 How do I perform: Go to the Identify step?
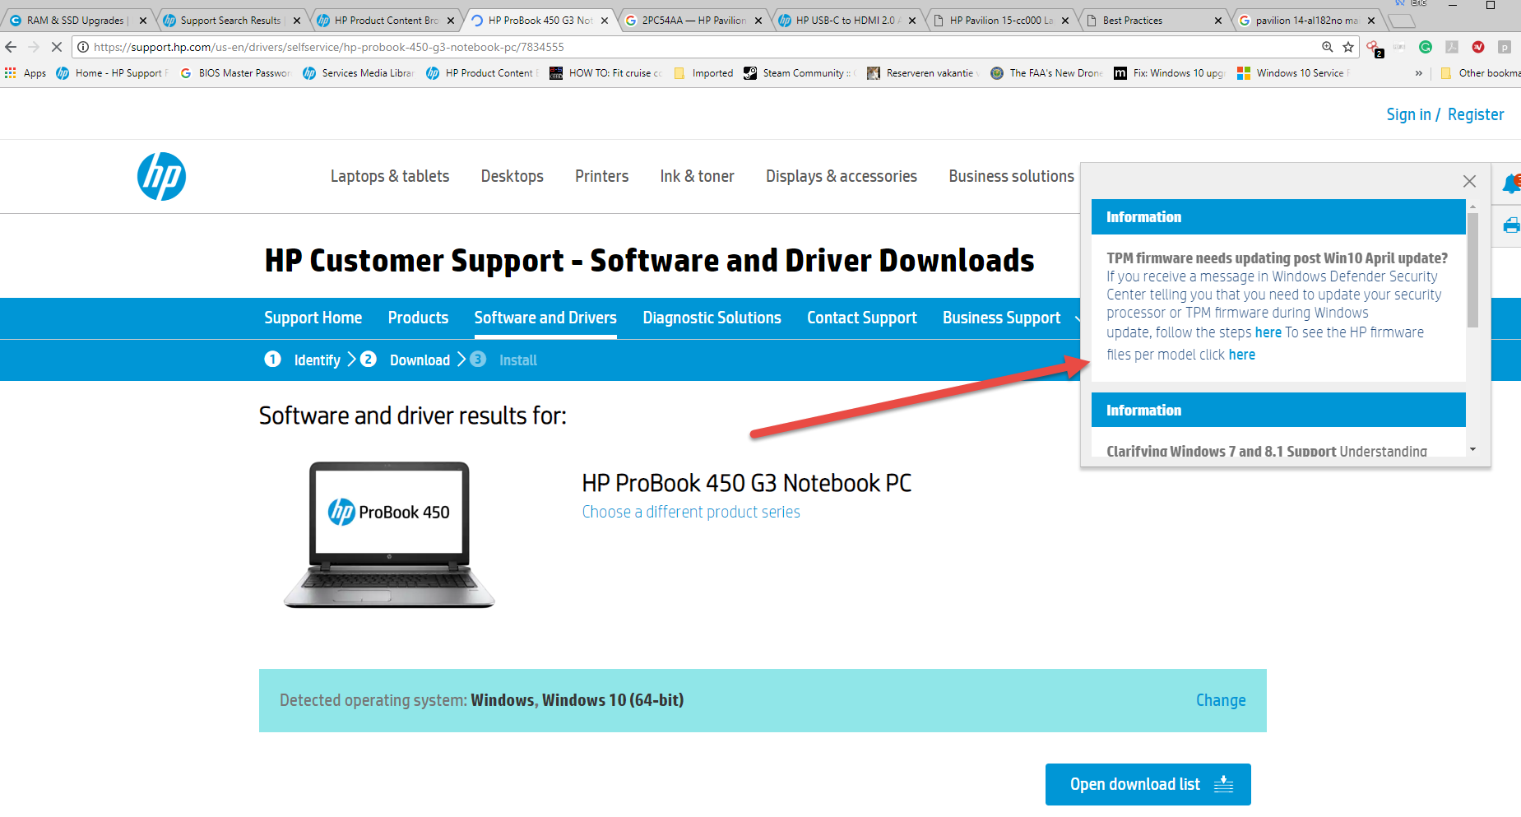(303, 360)
